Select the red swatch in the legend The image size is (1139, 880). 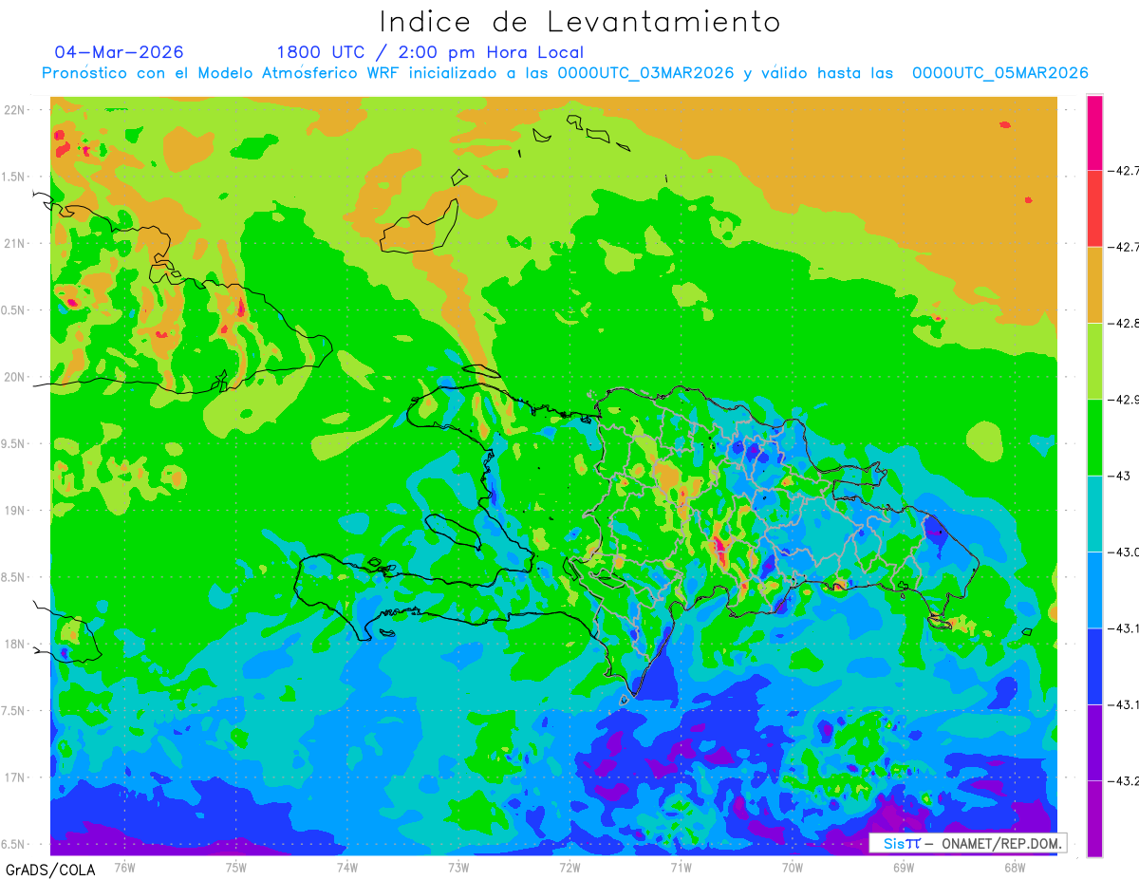(x=1094, y=209)
